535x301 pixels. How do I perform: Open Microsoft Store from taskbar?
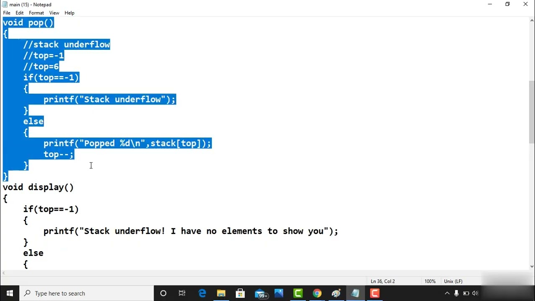[240, 293]
